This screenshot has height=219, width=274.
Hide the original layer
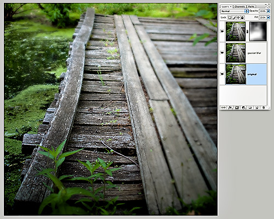(x=222, y=74)
